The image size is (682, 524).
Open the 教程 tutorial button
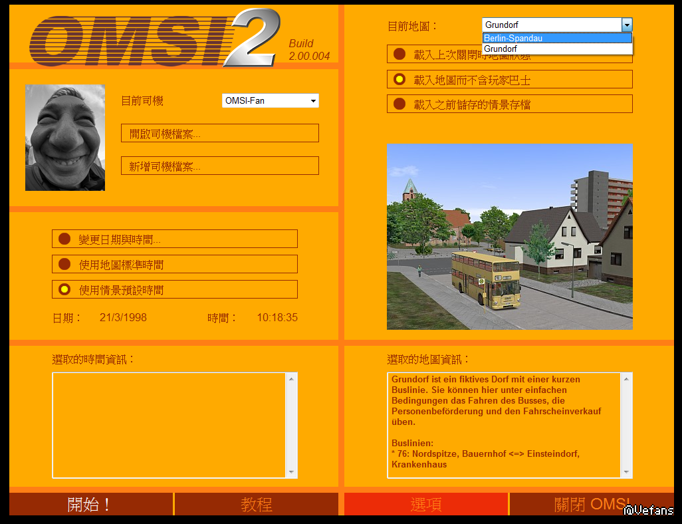[256, 504]
